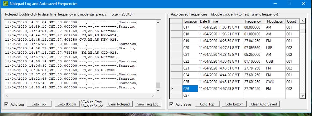Click the Clear Auto Saved button

[x=264, y=104]
